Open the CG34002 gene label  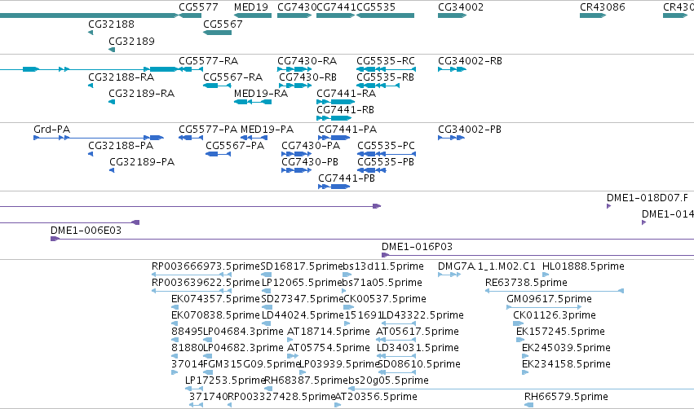point(461,7)
